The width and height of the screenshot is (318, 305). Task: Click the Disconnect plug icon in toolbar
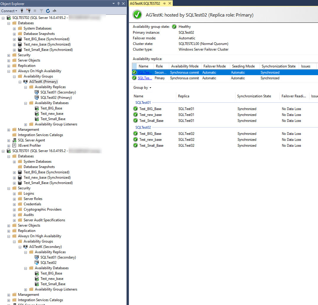[x=28, y=11]
